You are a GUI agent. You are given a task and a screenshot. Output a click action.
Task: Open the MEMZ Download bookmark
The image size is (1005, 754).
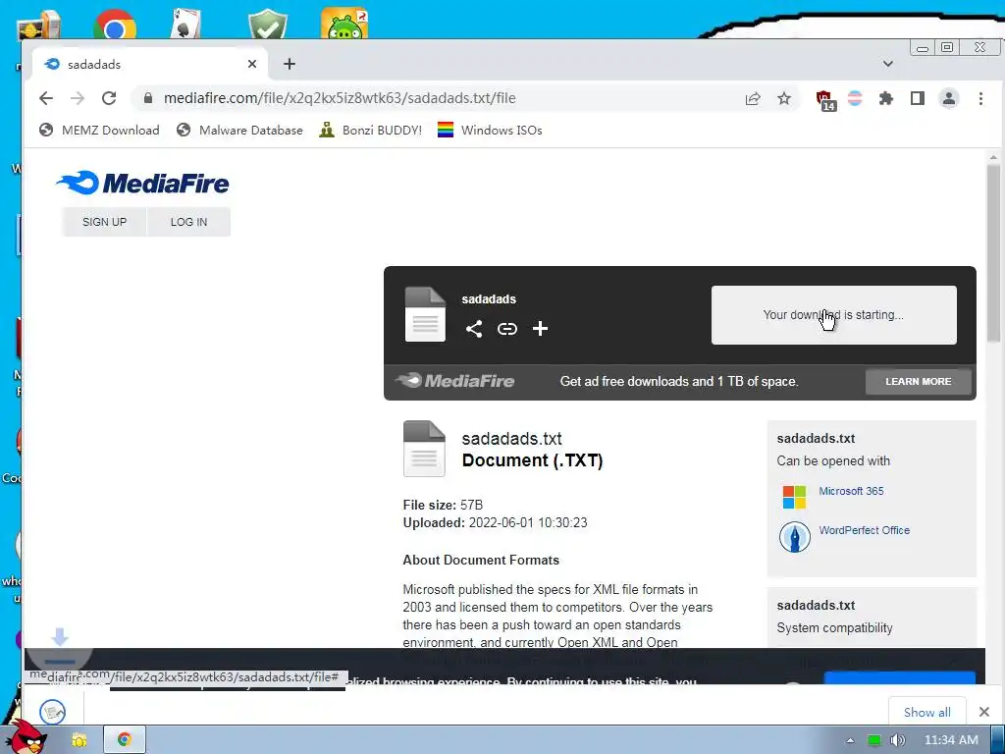(99, 131)
